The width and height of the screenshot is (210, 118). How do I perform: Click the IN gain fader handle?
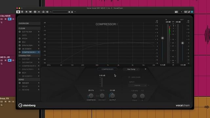(162, 38)
